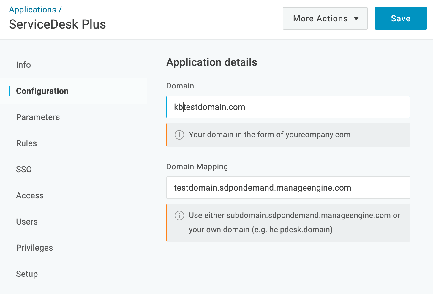
Task: Expand More Actions menu options
Action: click(325, 18)
